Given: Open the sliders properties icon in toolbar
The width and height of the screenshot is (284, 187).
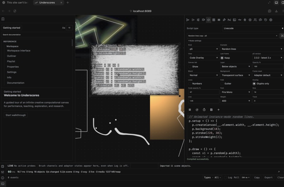Looking at the screenshot, I should tap(198, 20).
